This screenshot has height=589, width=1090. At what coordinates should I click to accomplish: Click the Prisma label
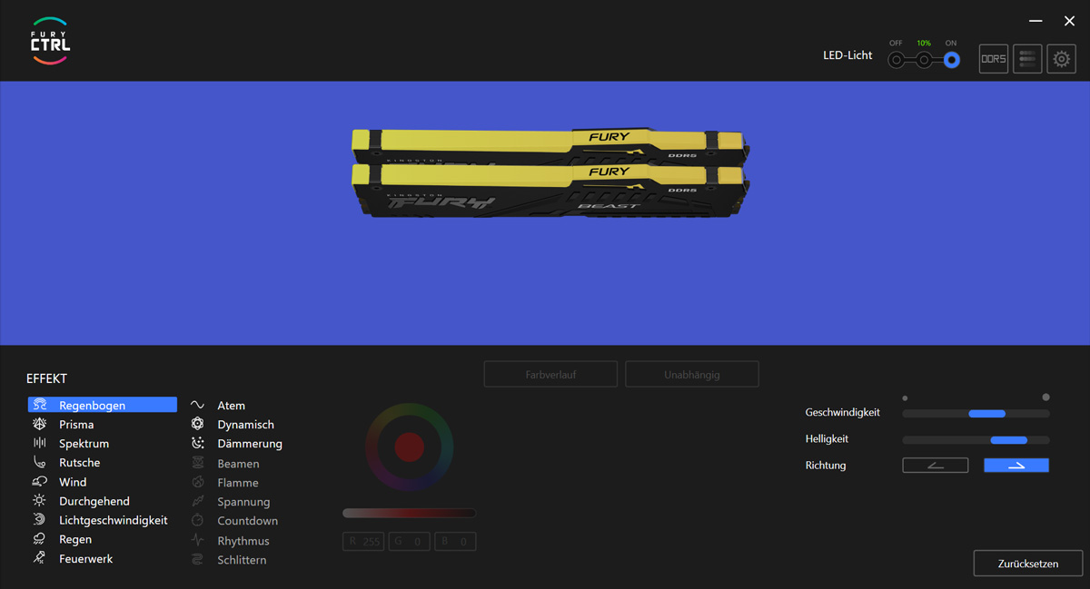point(76,425)
